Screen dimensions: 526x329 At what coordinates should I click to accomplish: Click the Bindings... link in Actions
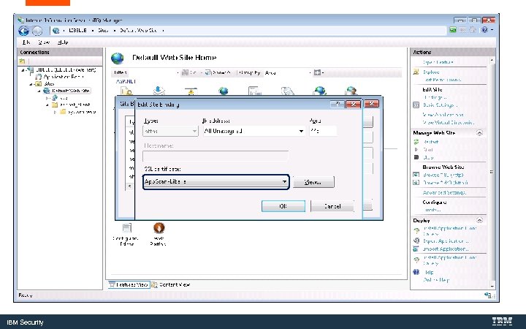435,97
